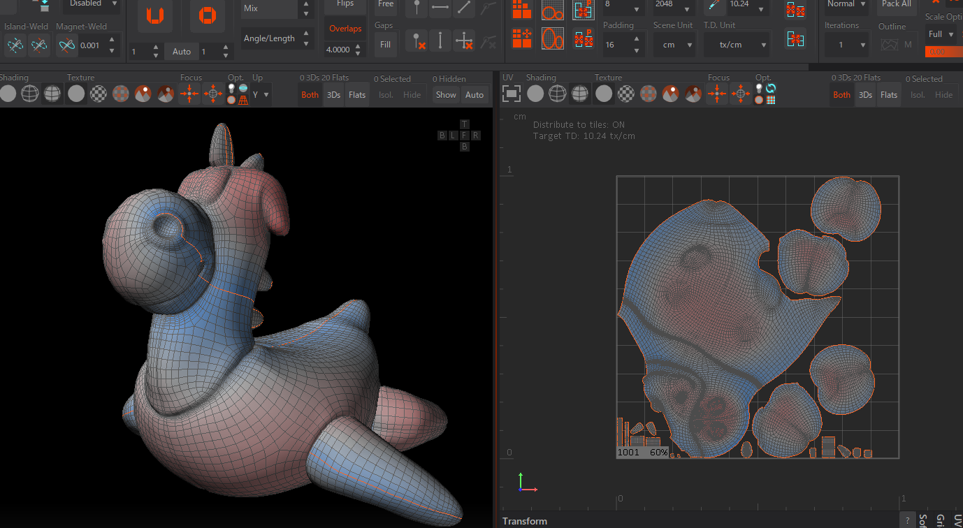The width and height of the screenshot is (963, 528).
Task: Click the UV frame icon in UV viewport
Action: [512, 93]
